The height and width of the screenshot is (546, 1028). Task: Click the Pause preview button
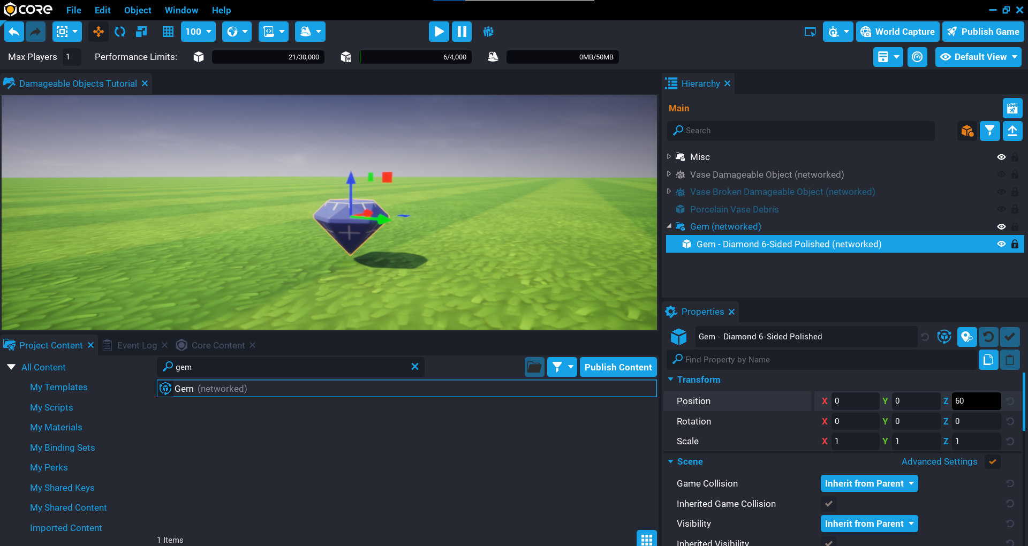pyautogui.click(x=462, y=32)
